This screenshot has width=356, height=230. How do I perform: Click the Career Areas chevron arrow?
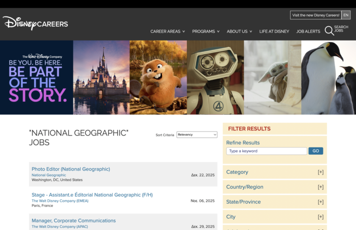(x=183, y=31)
